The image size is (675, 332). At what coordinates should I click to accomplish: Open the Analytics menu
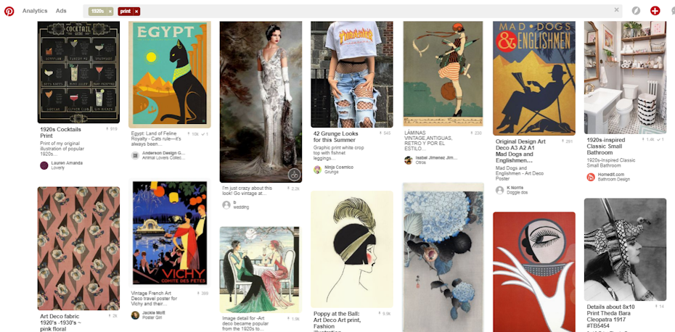pos(35,11)
